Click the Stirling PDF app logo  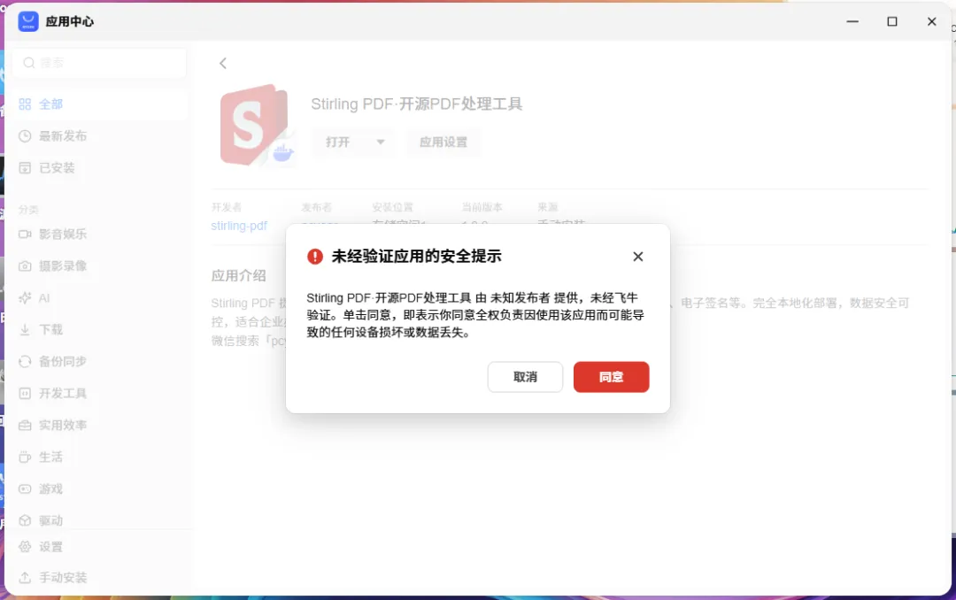pyautogui.click(x=256, y=125)
